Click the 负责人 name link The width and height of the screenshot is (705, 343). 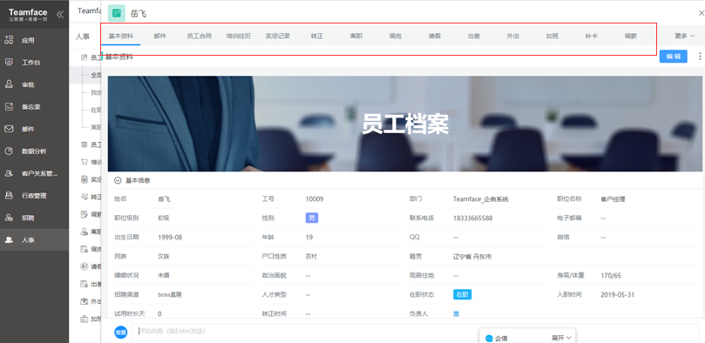point(456,313)
